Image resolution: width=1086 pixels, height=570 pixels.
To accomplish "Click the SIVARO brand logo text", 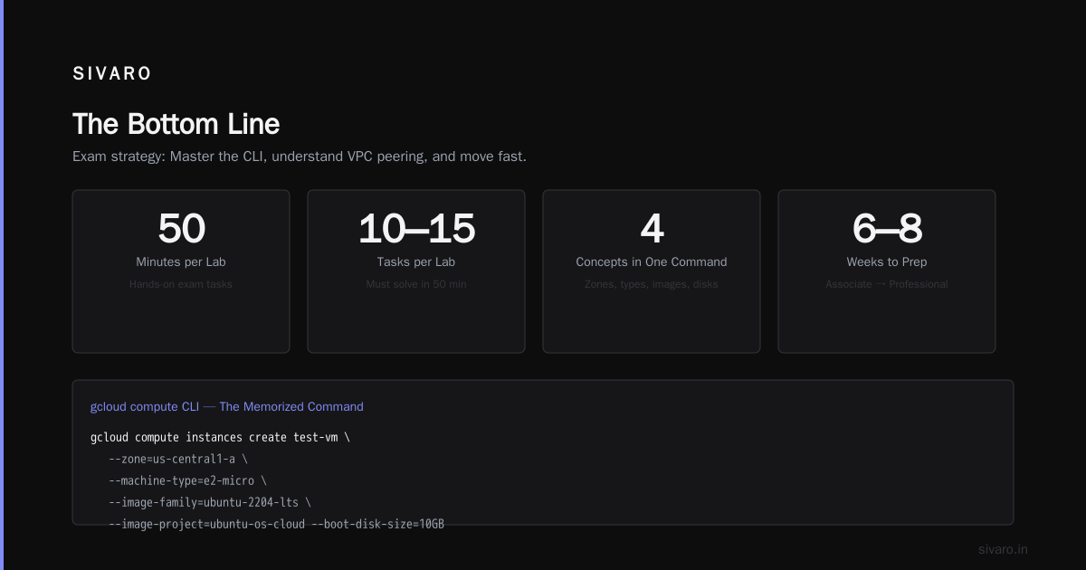I will (112, 74).
